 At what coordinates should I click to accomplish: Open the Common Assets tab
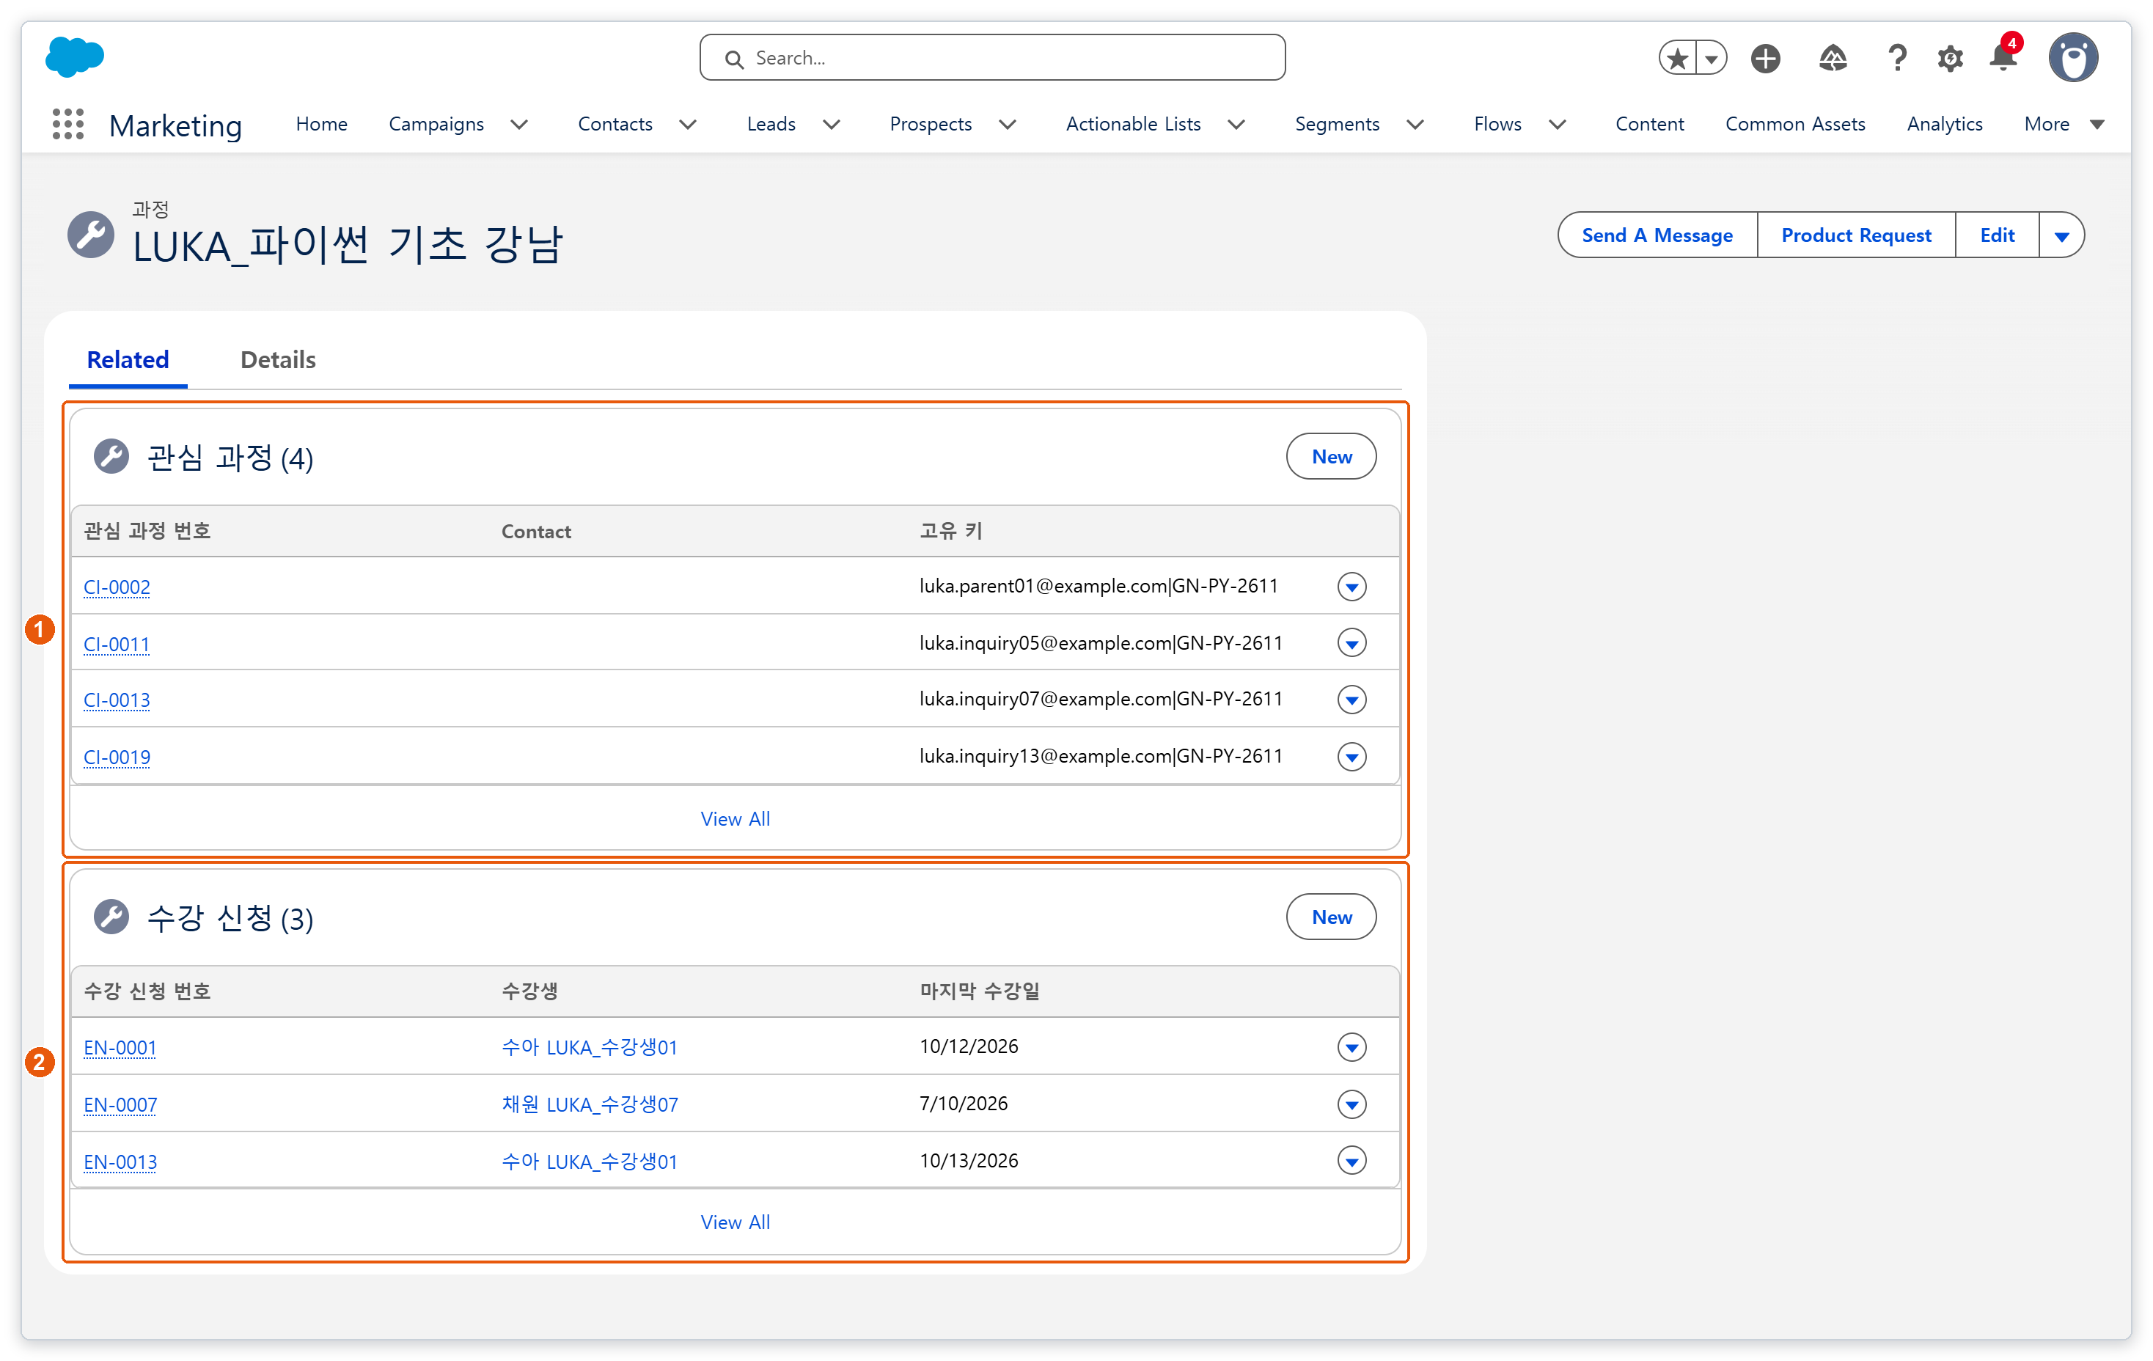point(1795,125)
